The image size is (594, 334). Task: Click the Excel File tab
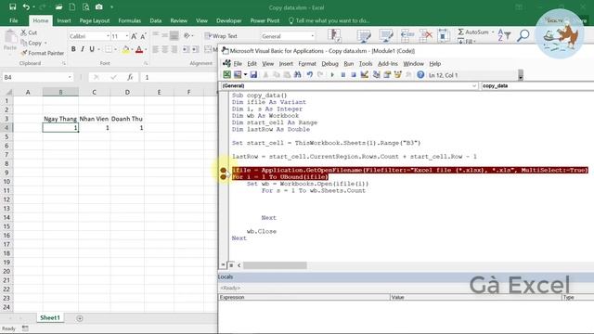coord(14,20)
